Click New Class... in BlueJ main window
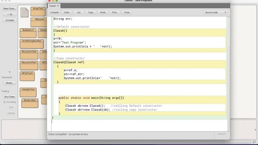 pyautogui.click(x=10, y=8)
